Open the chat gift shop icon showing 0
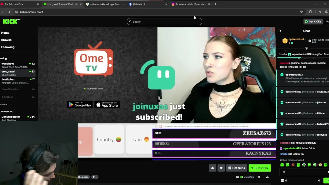This screenshot has height=185, width=329. pos(284,181)
